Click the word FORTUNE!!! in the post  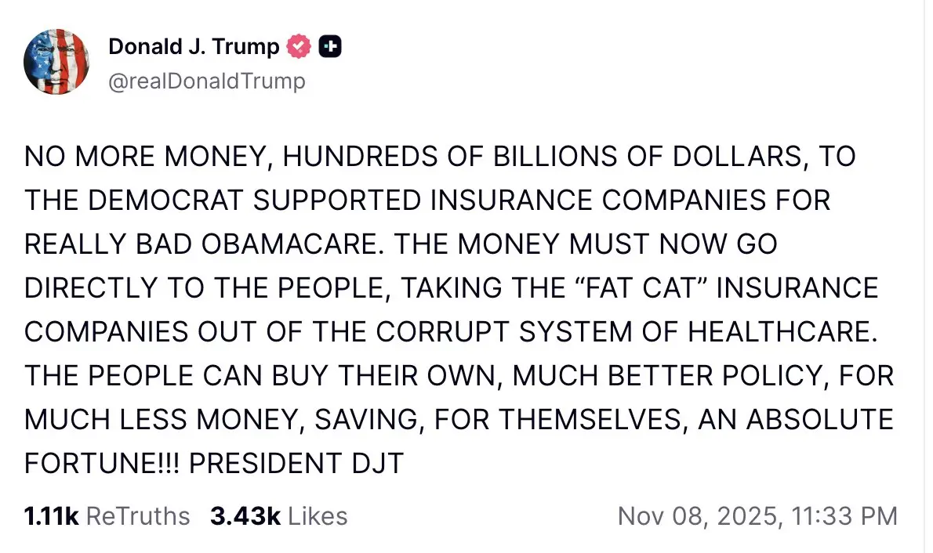pyautogui.click(x=101, y=463)
